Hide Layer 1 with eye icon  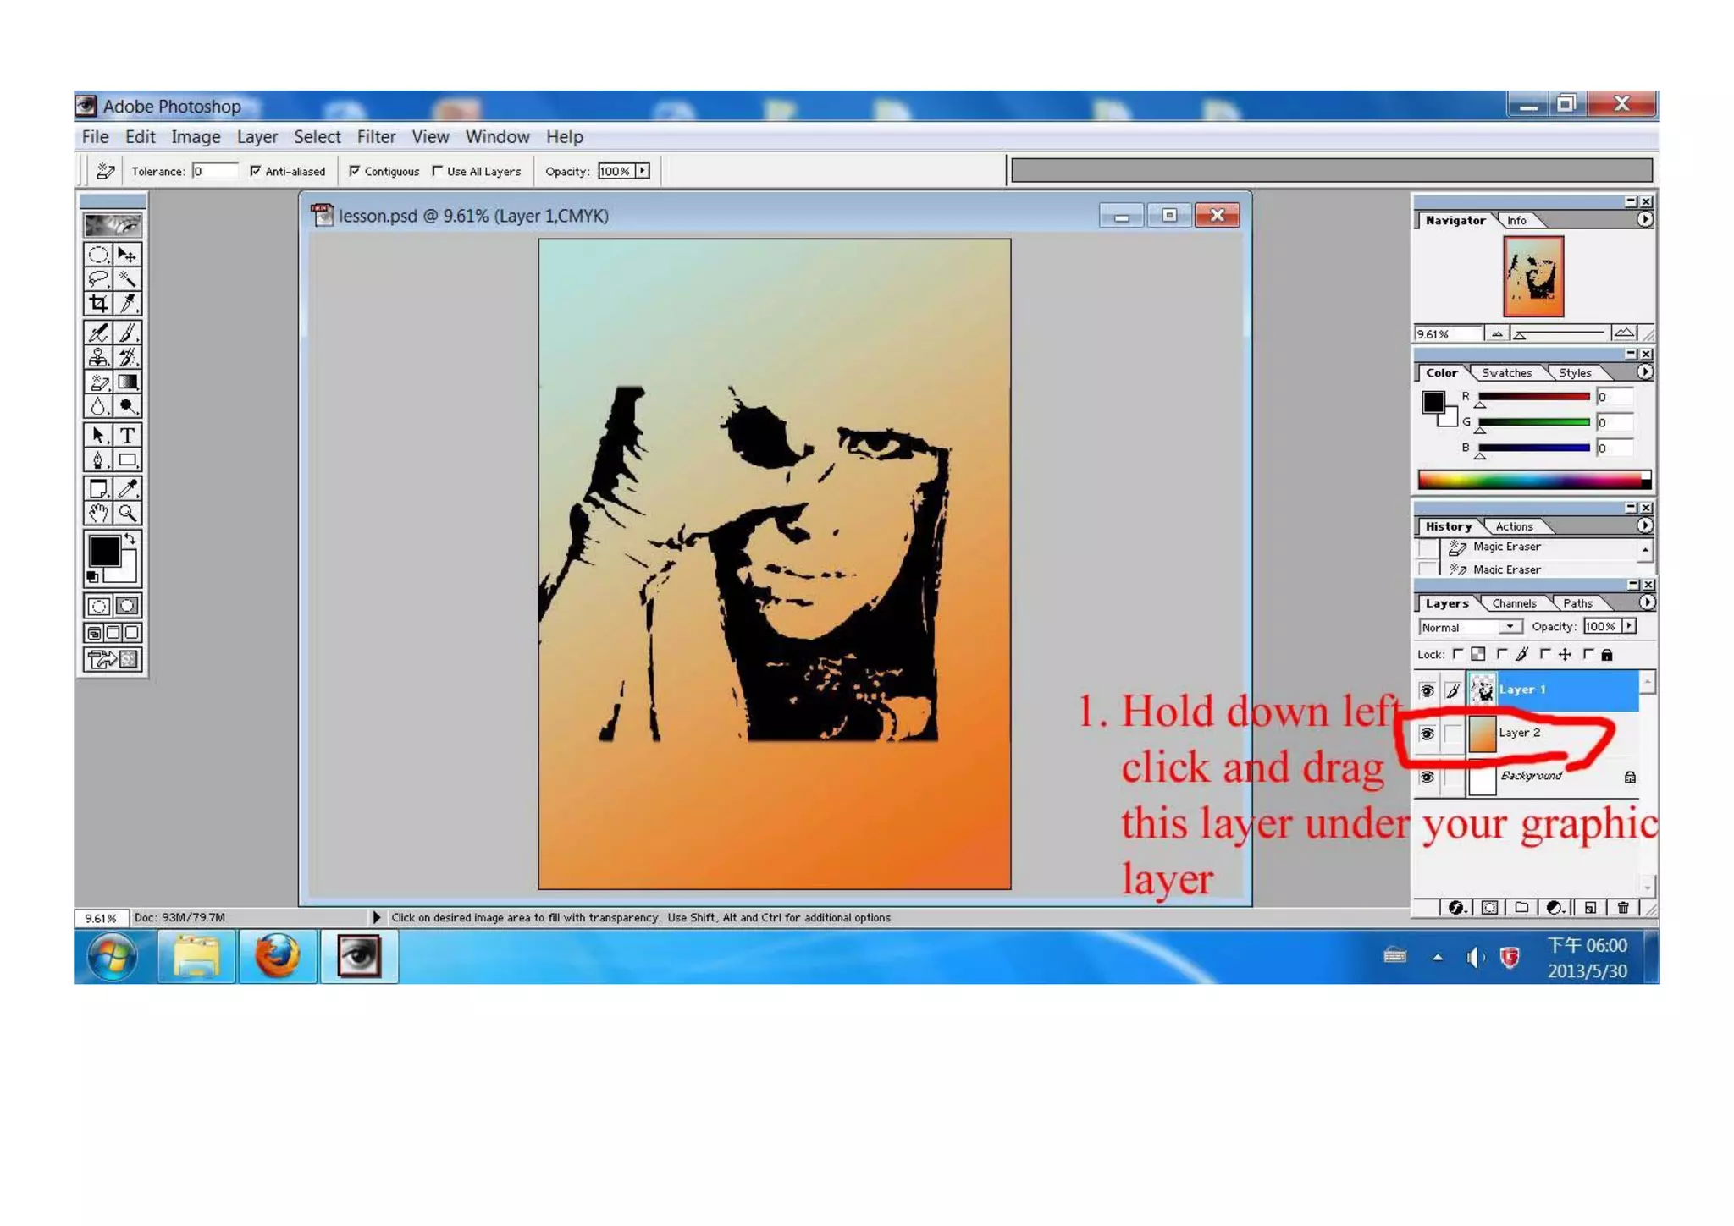1427,690
